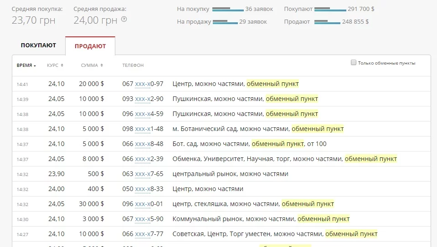
Task: Click the 3 000 $ amount cell
Action: pyautogui.click(x=93, y=219)
